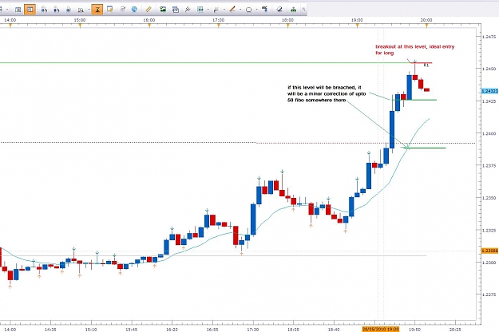Click the save-chart copy icon
This screenshot has width=499, height=332.
(176, 10)
